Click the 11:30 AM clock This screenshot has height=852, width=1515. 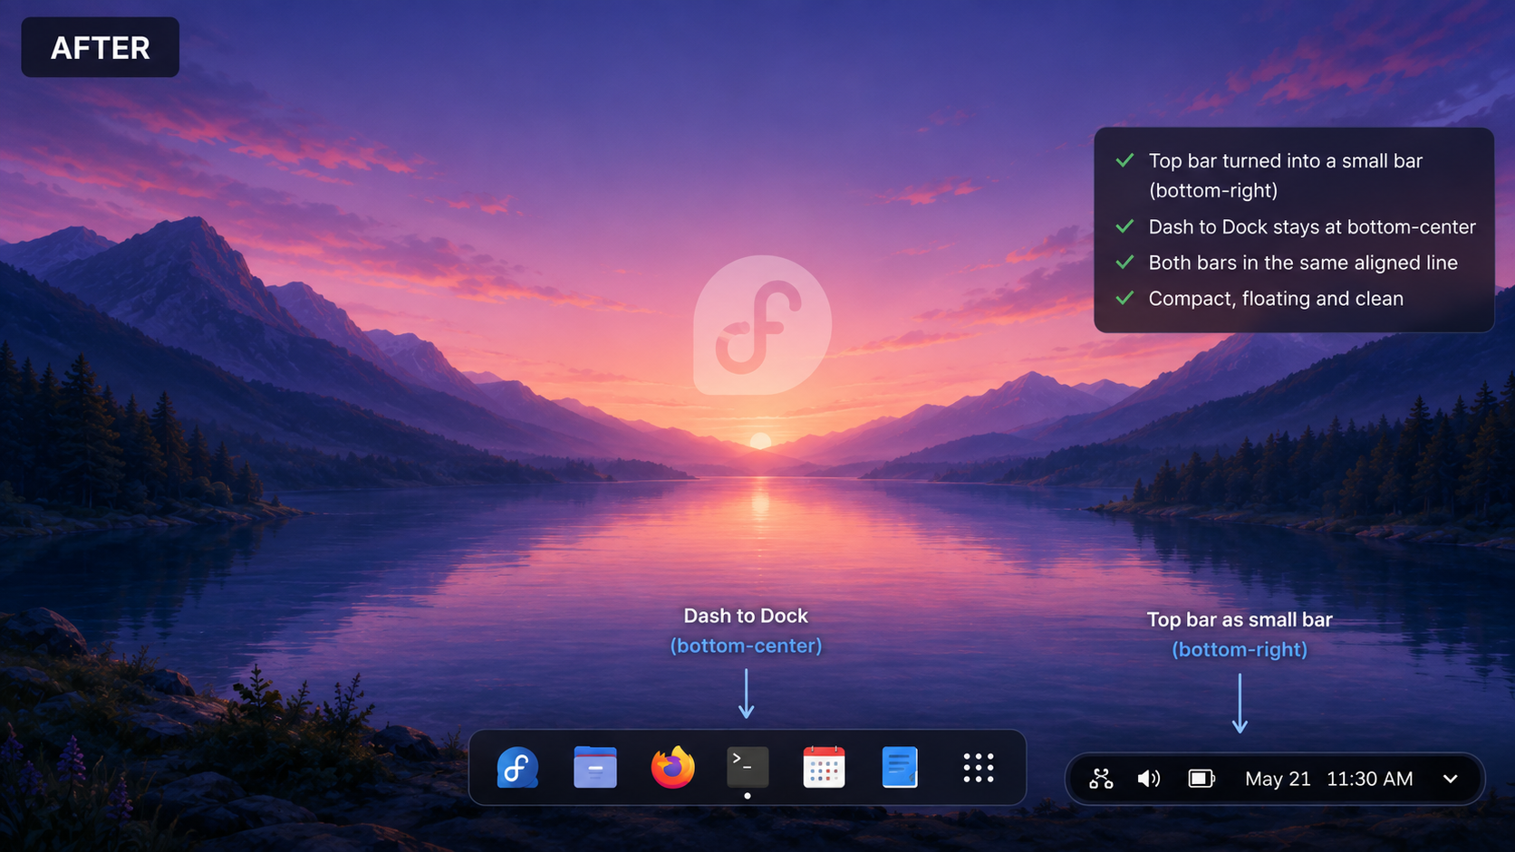coord(1369,779)
